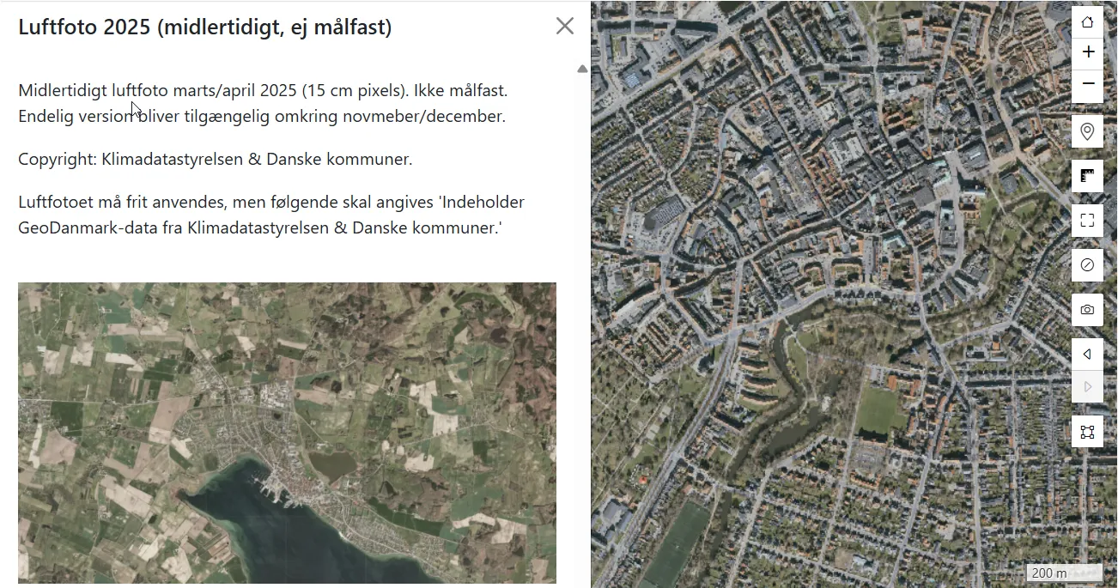The height and width of the screenshot is (588, 1118).
Task: Zoom in using the plus button
Action: coord(1087,52)
